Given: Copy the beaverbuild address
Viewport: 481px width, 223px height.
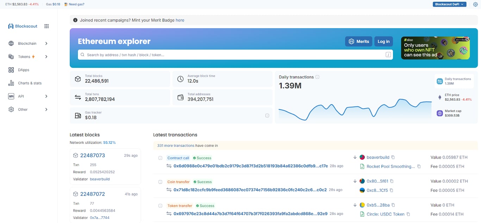Looking at the screenshot, I should point(393,157).
